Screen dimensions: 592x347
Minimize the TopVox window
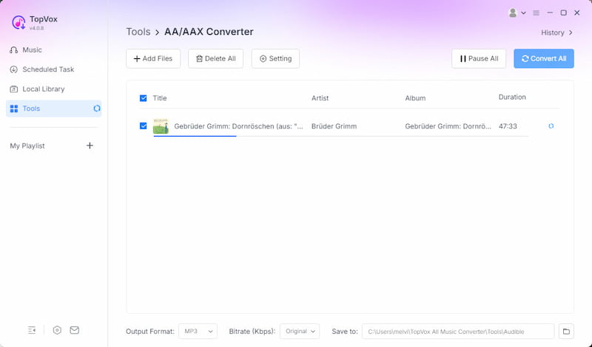tap(550, 13)
